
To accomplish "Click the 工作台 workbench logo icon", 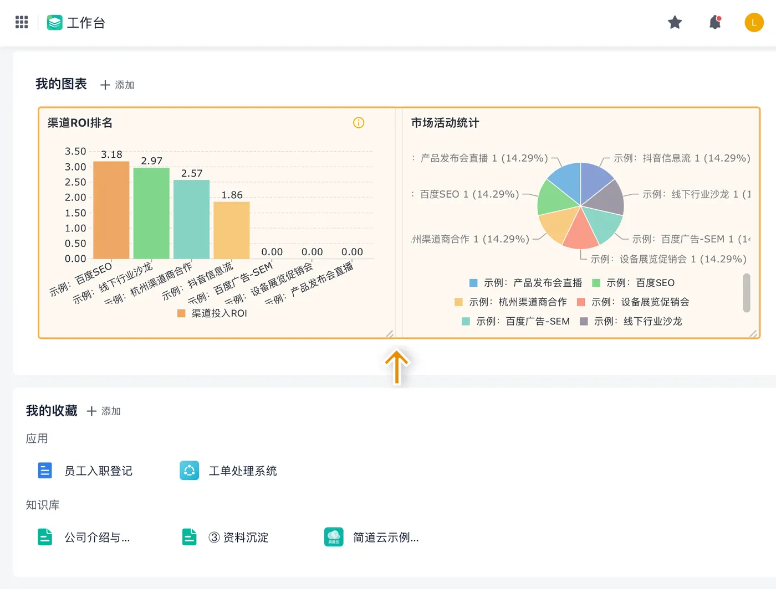I will (54, 23).
